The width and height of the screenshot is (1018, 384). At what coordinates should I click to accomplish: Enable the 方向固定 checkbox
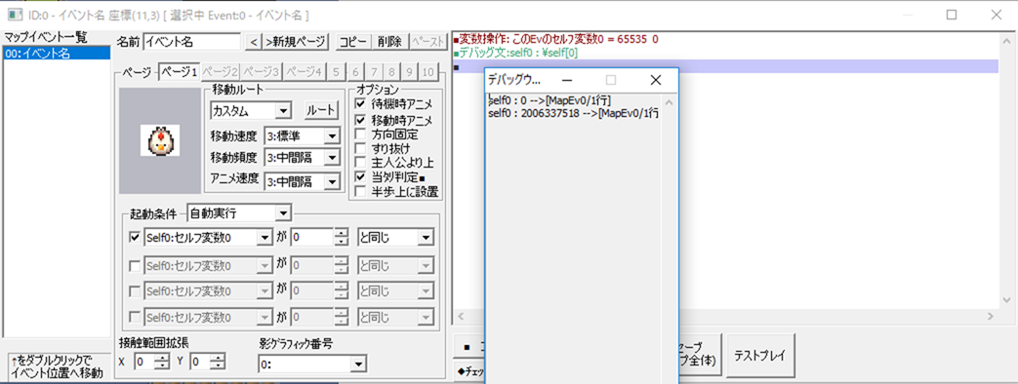pyautogui.click(x=360, y=134)
